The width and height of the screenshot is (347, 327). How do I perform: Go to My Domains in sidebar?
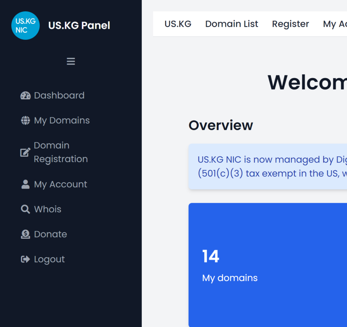pyautogui.click(x=55, y=120)
